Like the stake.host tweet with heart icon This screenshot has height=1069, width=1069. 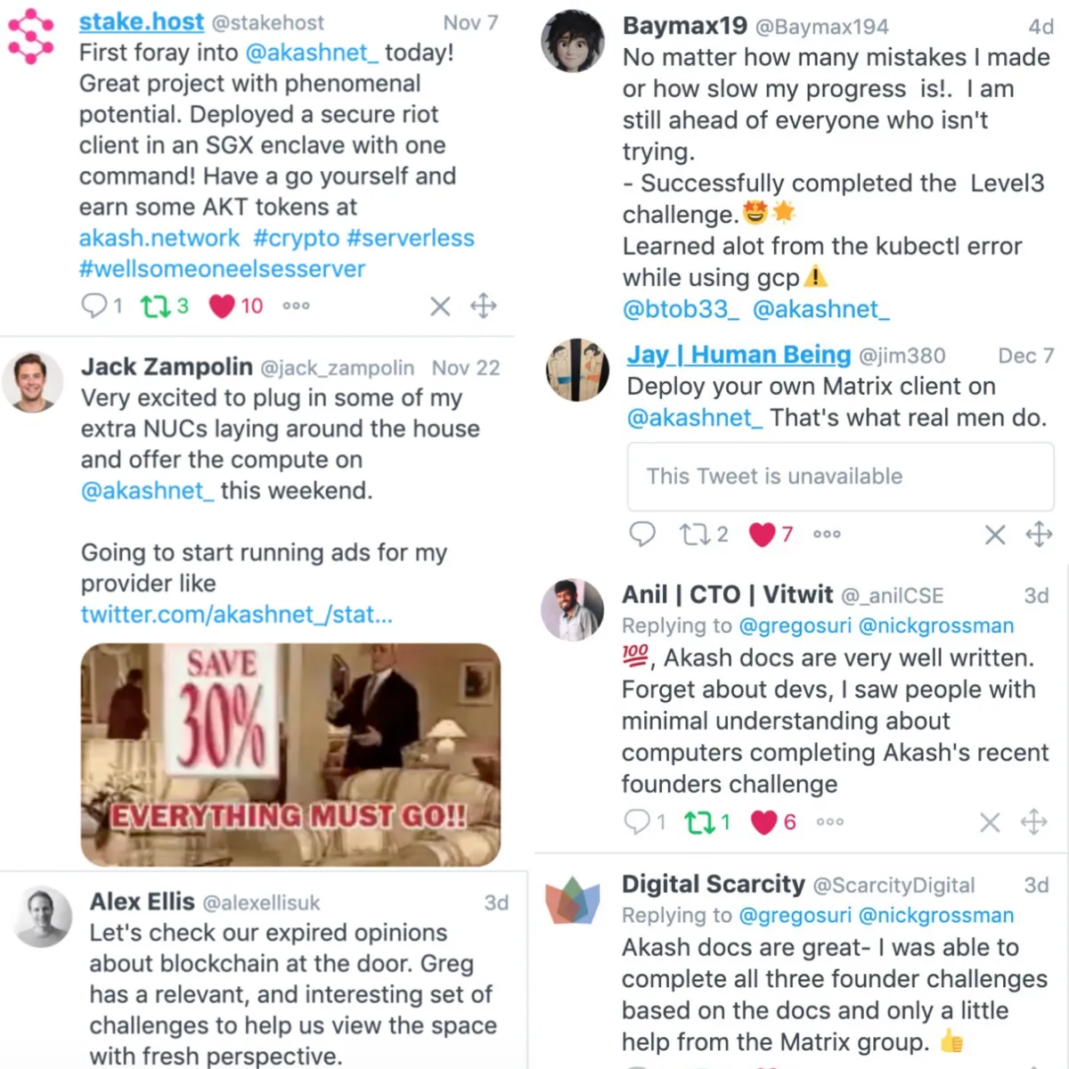(222, 306)
